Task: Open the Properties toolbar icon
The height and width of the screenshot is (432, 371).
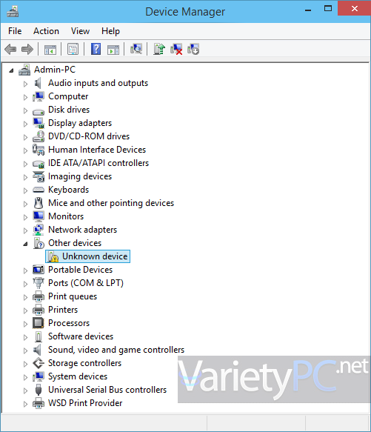Action: 73,50
